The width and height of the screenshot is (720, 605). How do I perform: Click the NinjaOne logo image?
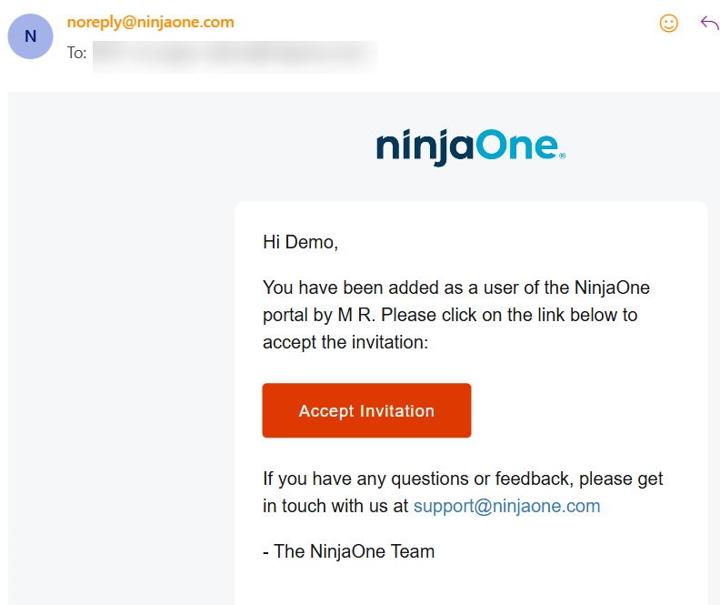(470, 146)
